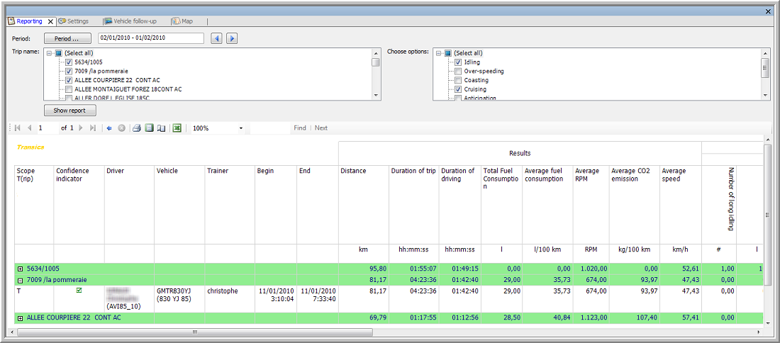780x343 pixels.
Task: Open the zoom level 100% dropdown
Action: tap(241, 128)
